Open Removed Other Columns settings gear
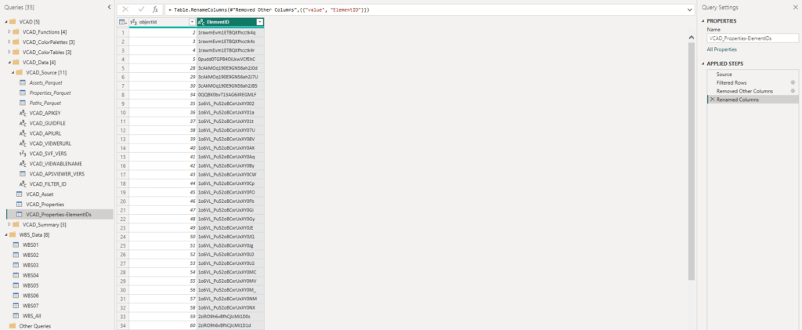802x330 pixels. [793, 91]
